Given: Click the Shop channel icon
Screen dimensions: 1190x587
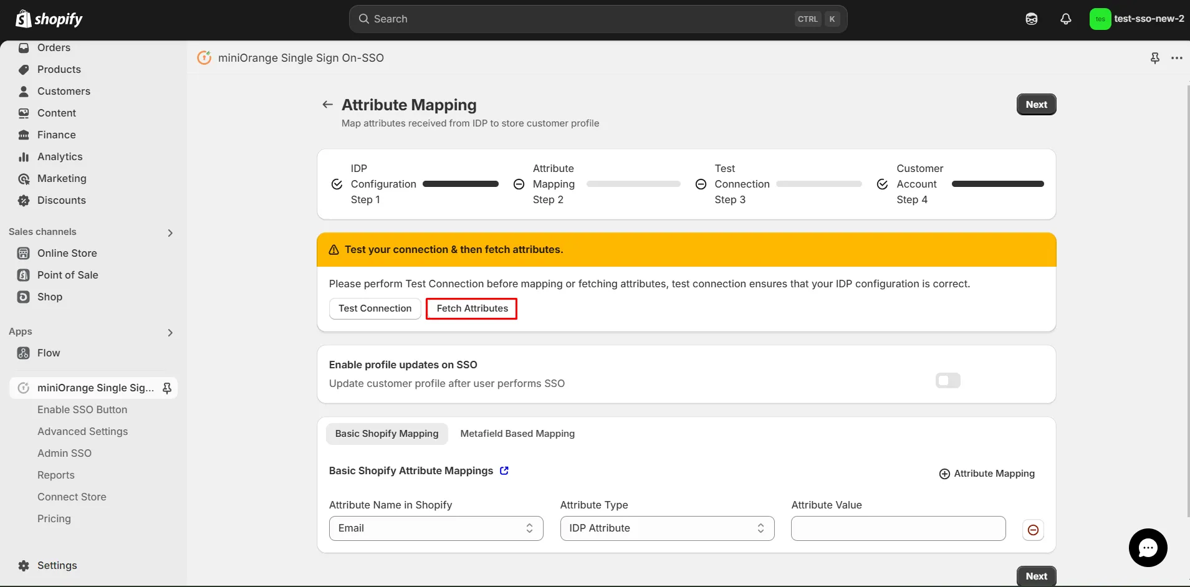Looking at the screenshot, I should pos(24,297).
